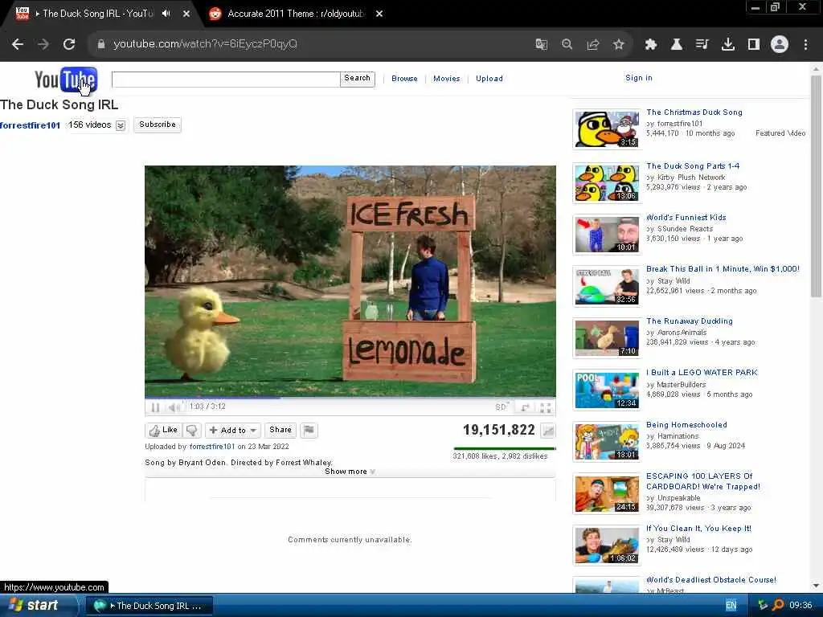Open the extensions puzzle icon
823x617 pixels.
[651, 45]
